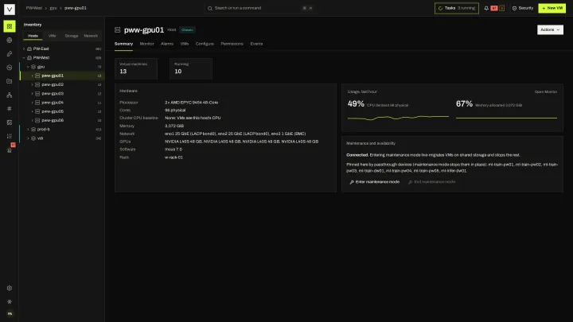Click the V logo in the top-left corner

tap(10, 9)
